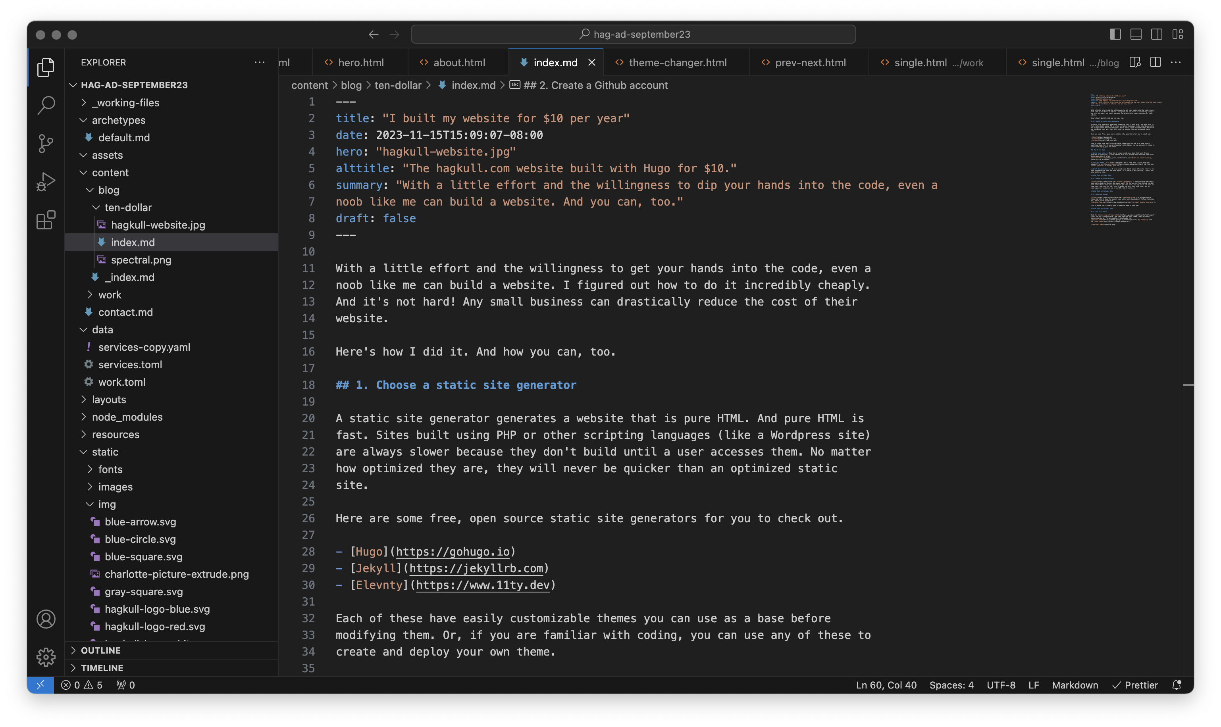Switch to prev-next.html tab

[810, 62]
